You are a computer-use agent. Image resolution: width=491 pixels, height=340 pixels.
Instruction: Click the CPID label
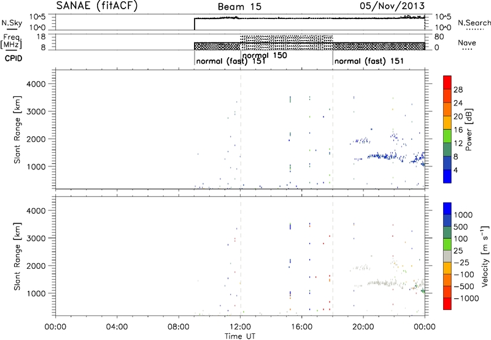point(14,58)
